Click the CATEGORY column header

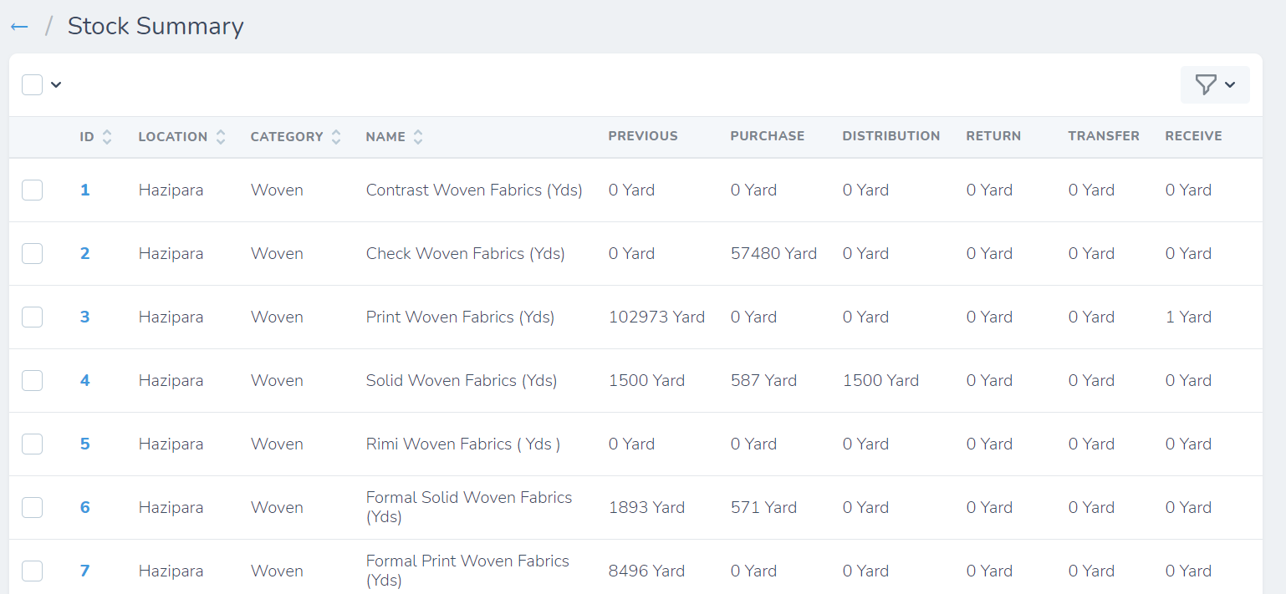(x=287, y=137)
